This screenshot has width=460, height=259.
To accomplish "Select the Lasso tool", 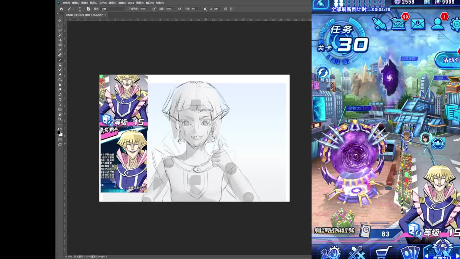I will point(60,30).
